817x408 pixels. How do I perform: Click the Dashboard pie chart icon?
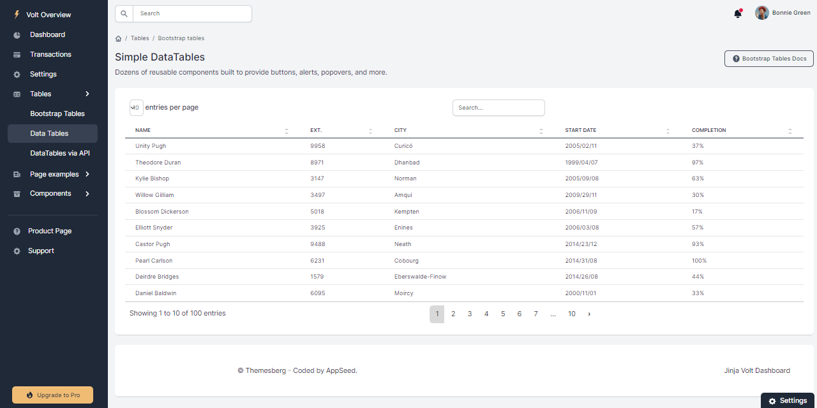[x=17, y=35]
